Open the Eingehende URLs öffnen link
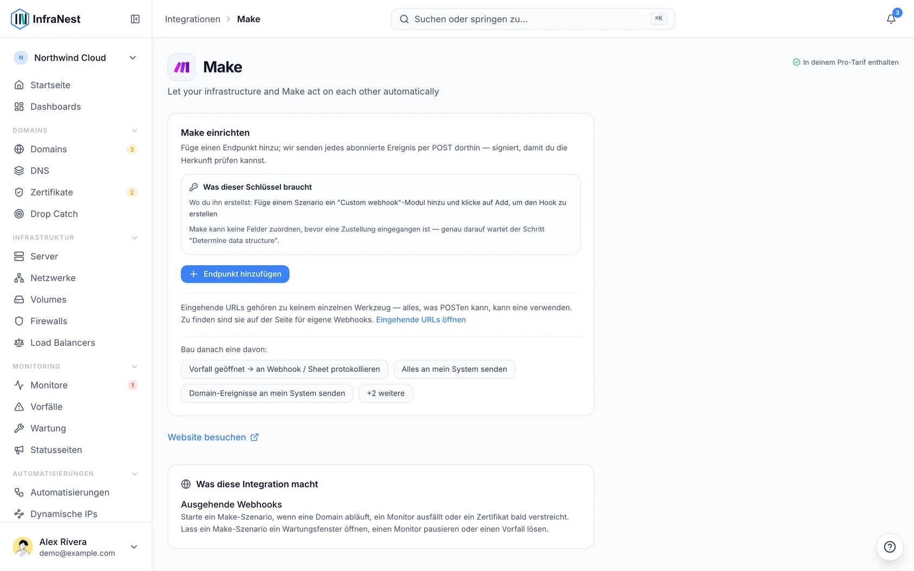Screen dimensions: 914x571 coord(421,320)
